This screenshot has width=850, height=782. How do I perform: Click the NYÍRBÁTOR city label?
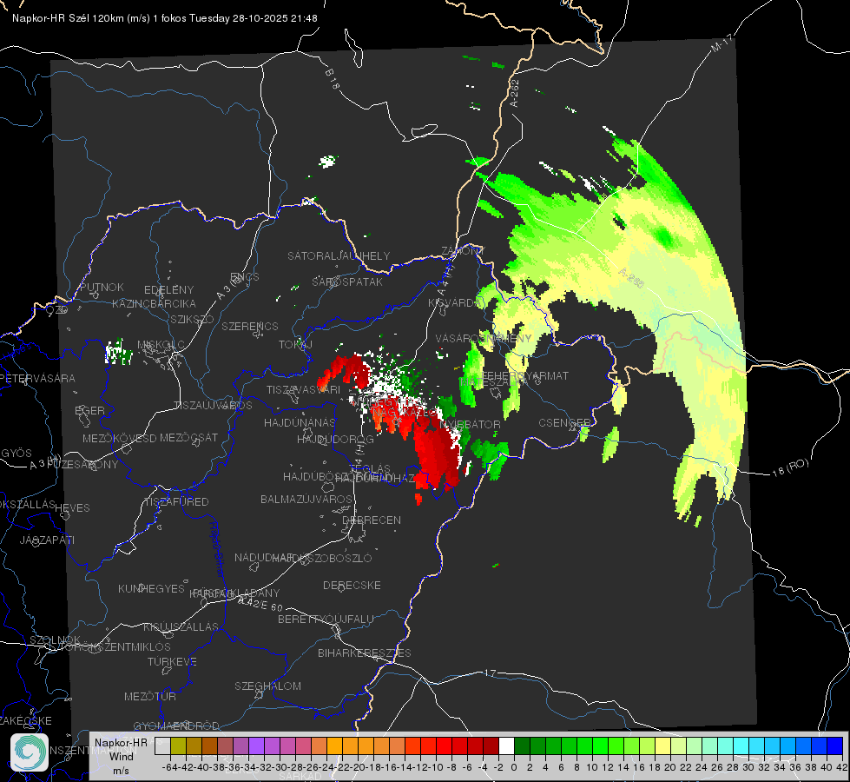point(470,424)
